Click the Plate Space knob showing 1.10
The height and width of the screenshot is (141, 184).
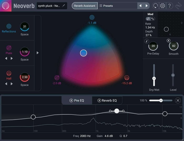point(25,52)
